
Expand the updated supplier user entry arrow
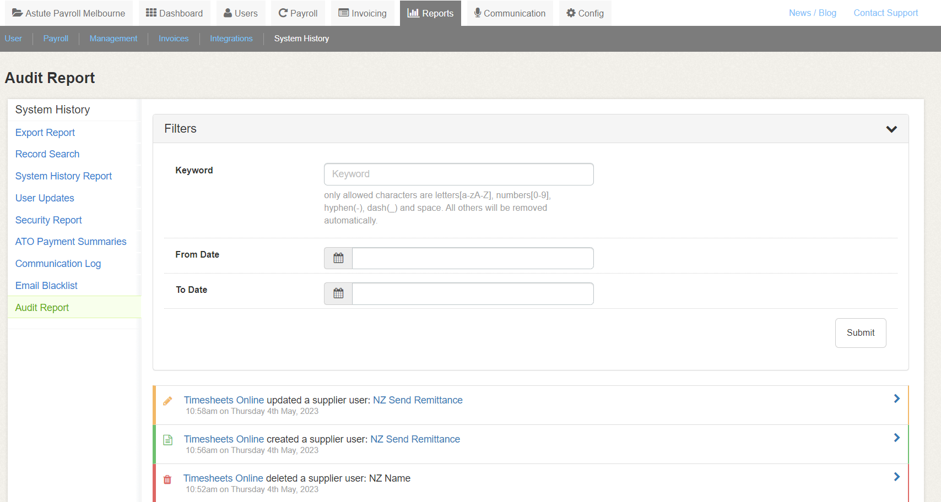click(x=896, y=399)
